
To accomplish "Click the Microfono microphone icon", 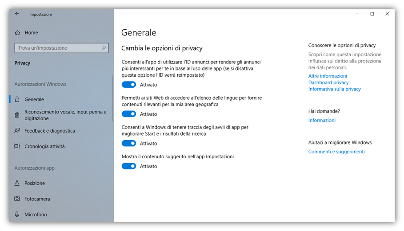I will coord(17,215).
